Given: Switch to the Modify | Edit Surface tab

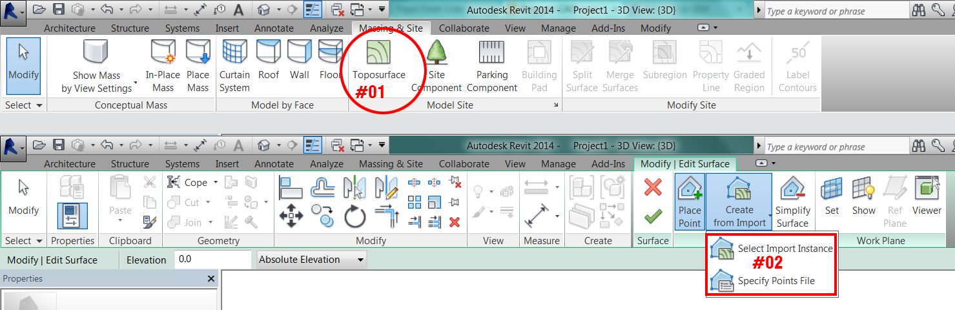Looking at the screenshot, I should coord(685,164).
